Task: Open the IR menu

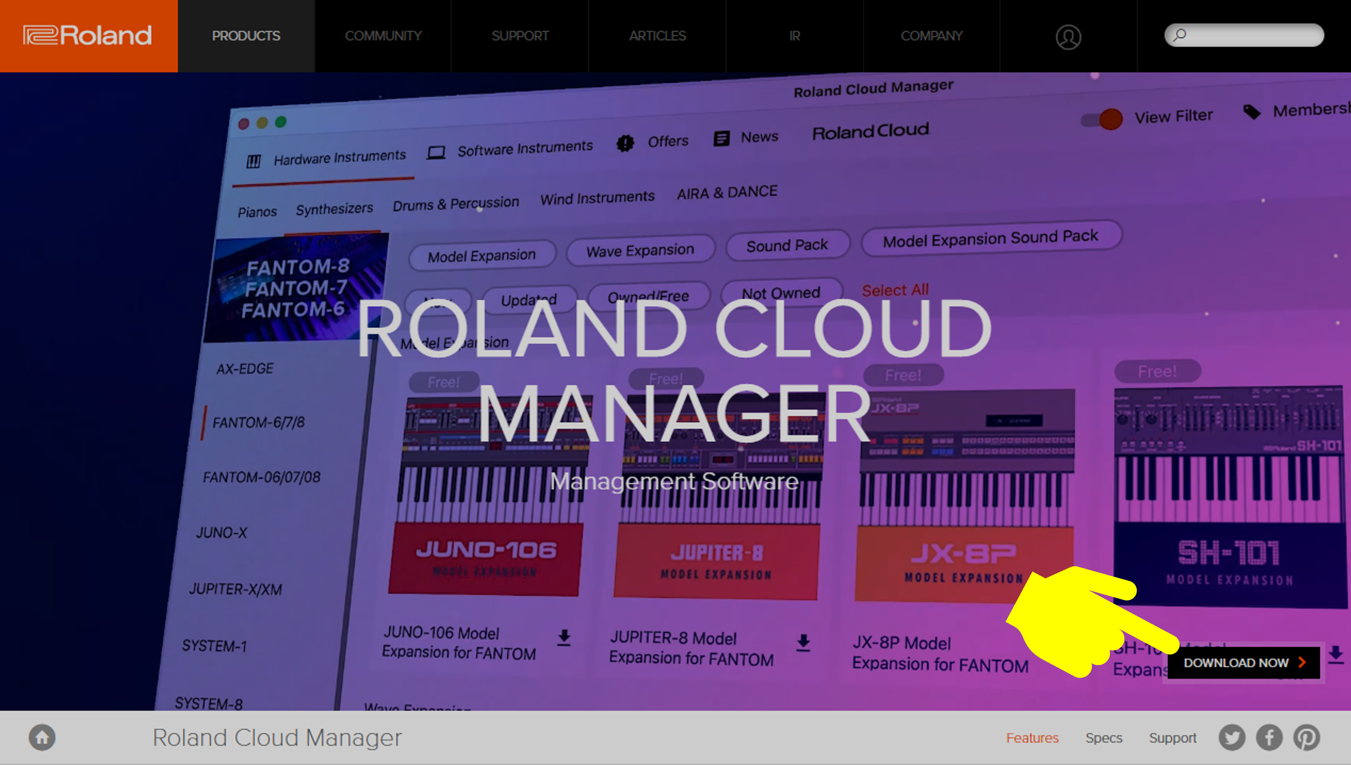Action: pyautogui.click(x=794, y=36)
